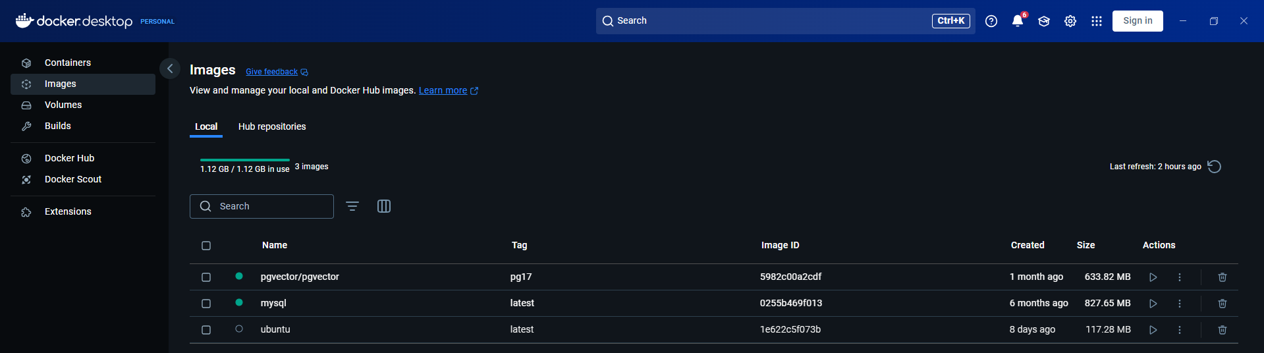Open more actions for ubuntu
Screen dimensions: 1264x353
tap(1180, 330)
